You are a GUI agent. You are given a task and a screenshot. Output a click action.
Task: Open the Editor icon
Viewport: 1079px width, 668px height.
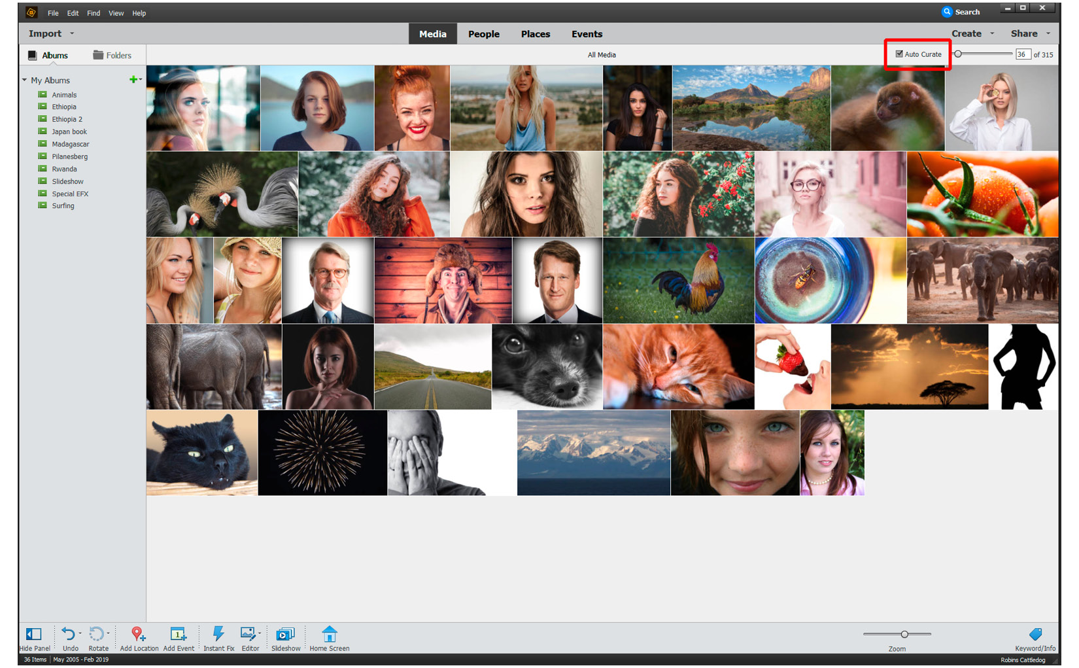point(248,633)
